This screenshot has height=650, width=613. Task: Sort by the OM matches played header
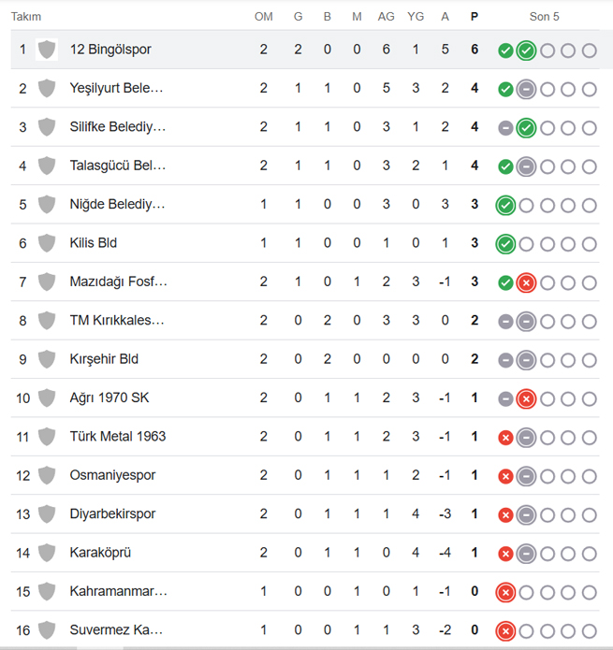coord(263,17)
